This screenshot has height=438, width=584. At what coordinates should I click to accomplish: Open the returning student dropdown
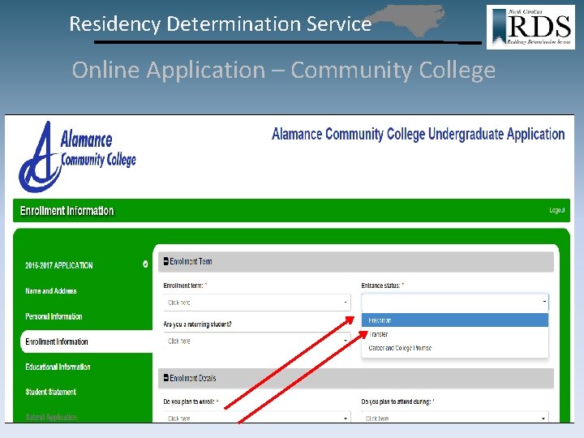tap(257, 341)
